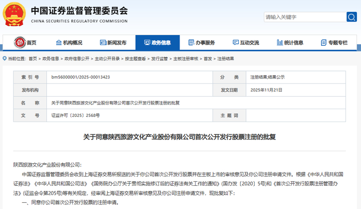The image size is (361, 209).
Task: Click the 中国证券监督管理委员会 site title
Action: click(x=79, y=11)
